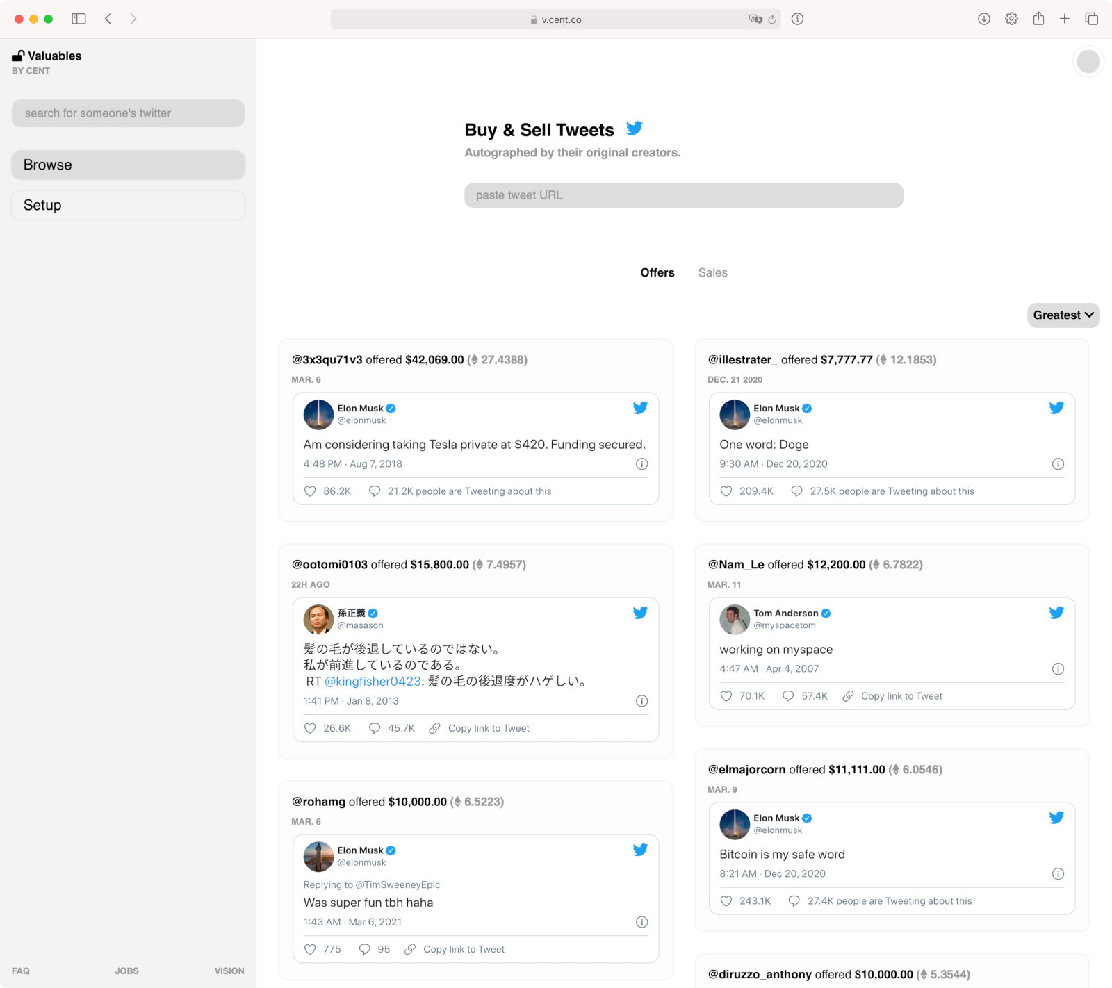The height and width of the screenshot is (988, 1112).
Task: Click reply bubble on masason tweet
Action: coord(375,728)
